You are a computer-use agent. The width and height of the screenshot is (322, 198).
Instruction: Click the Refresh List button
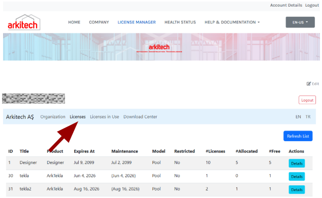(298, 136)
